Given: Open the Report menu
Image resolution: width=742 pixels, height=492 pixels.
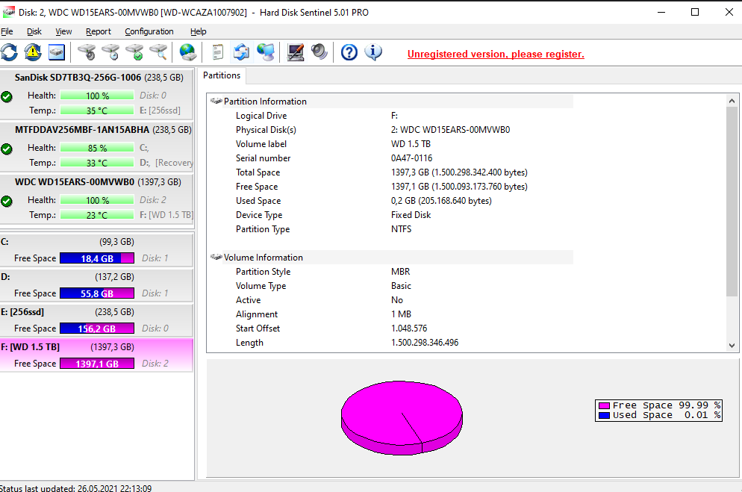Looking at the screenshot, I should pyautogui.click(x=98, y=31).
